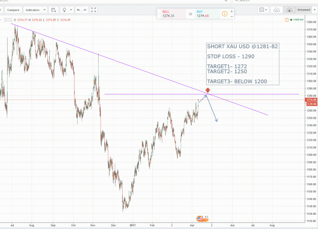The image size is (318, 229).
Task: Expand the lightbulb ideas dropdown arrow
Action: [x=71, y=10]
